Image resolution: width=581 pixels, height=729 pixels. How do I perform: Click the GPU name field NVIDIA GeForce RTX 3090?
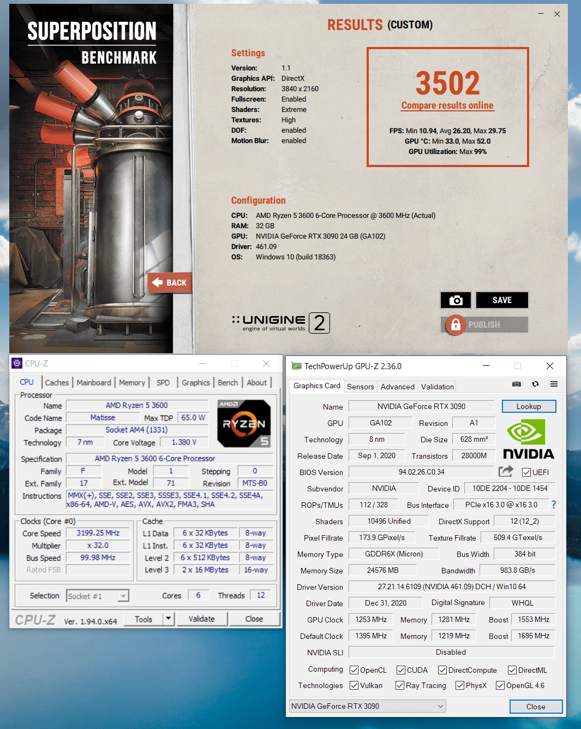pos(421,406)
